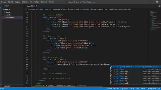Click the body breadcrumb item
Screen dimensions: 161x90
point(48,9)
